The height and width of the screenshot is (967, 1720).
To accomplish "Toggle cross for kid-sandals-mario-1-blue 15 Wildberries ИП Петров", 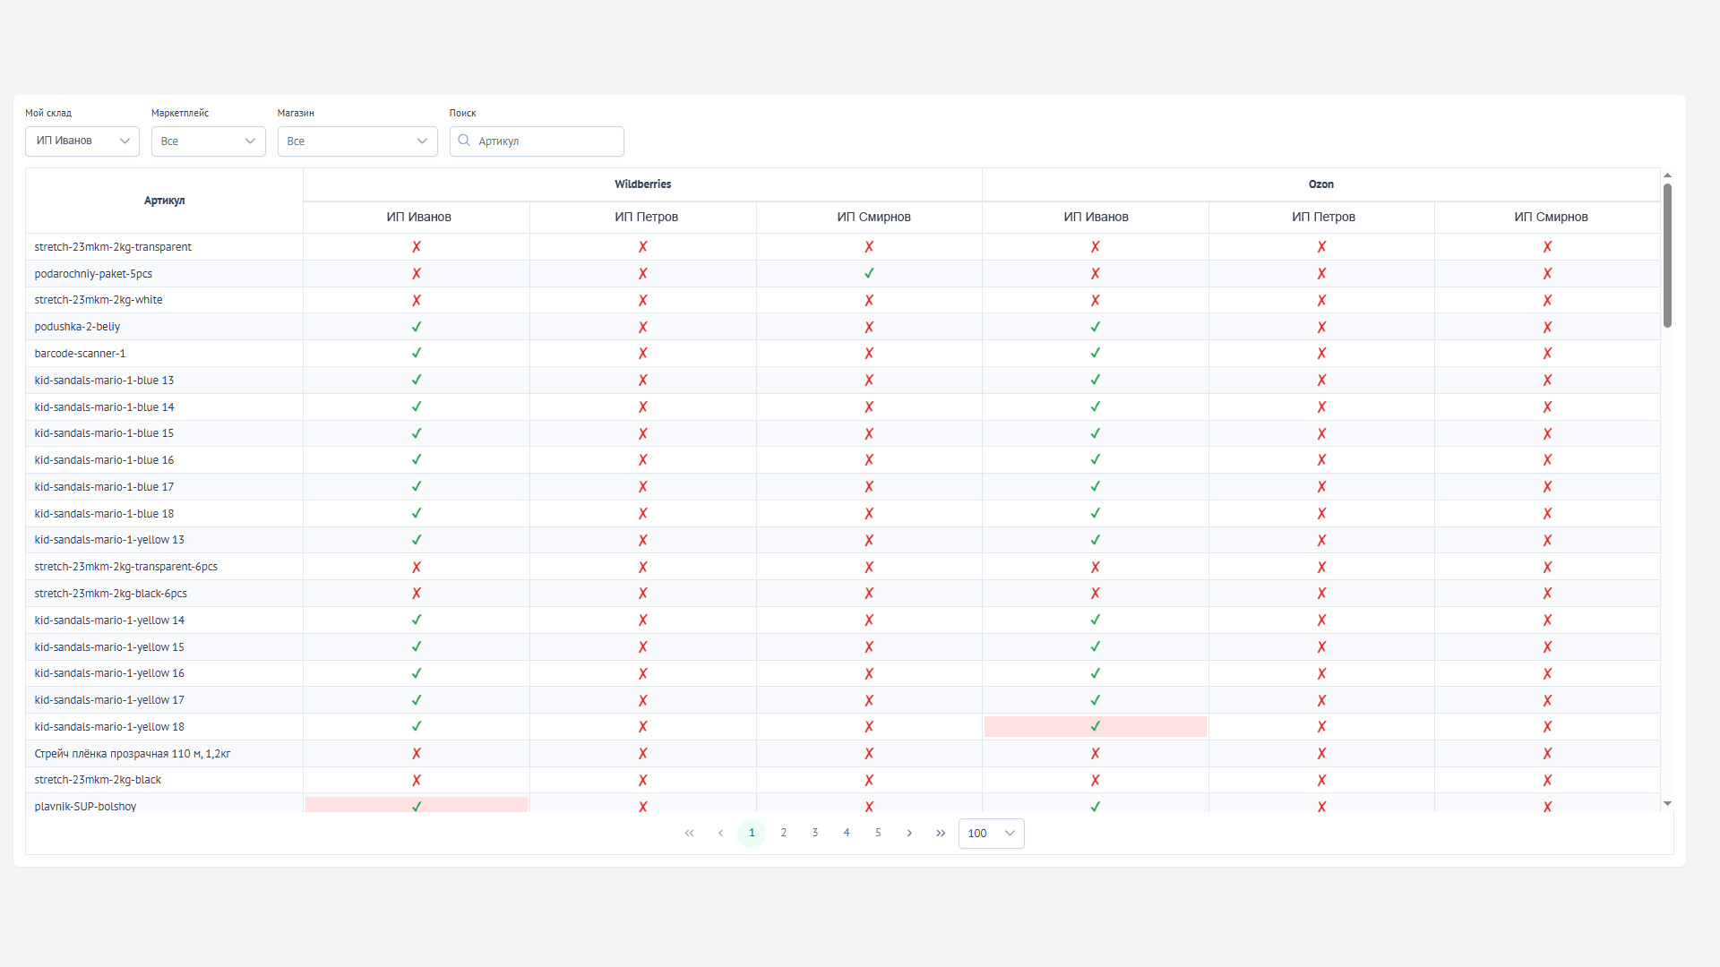I will click(x=642, y=433).
